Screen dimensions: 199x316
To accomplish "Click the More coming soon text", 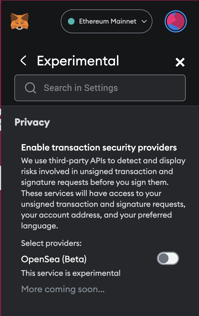I will point(63,289).
